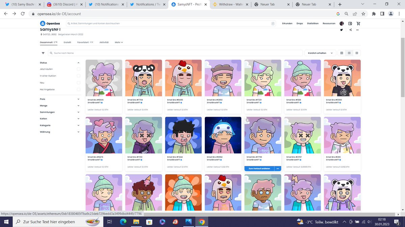
Task: Click the share icon on profile
Action: [350, 30]
